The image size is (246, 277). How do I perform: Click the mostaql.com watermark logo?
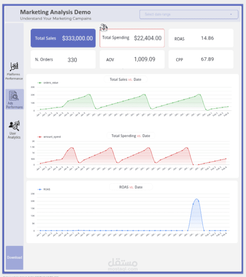[x=123, y=265]
